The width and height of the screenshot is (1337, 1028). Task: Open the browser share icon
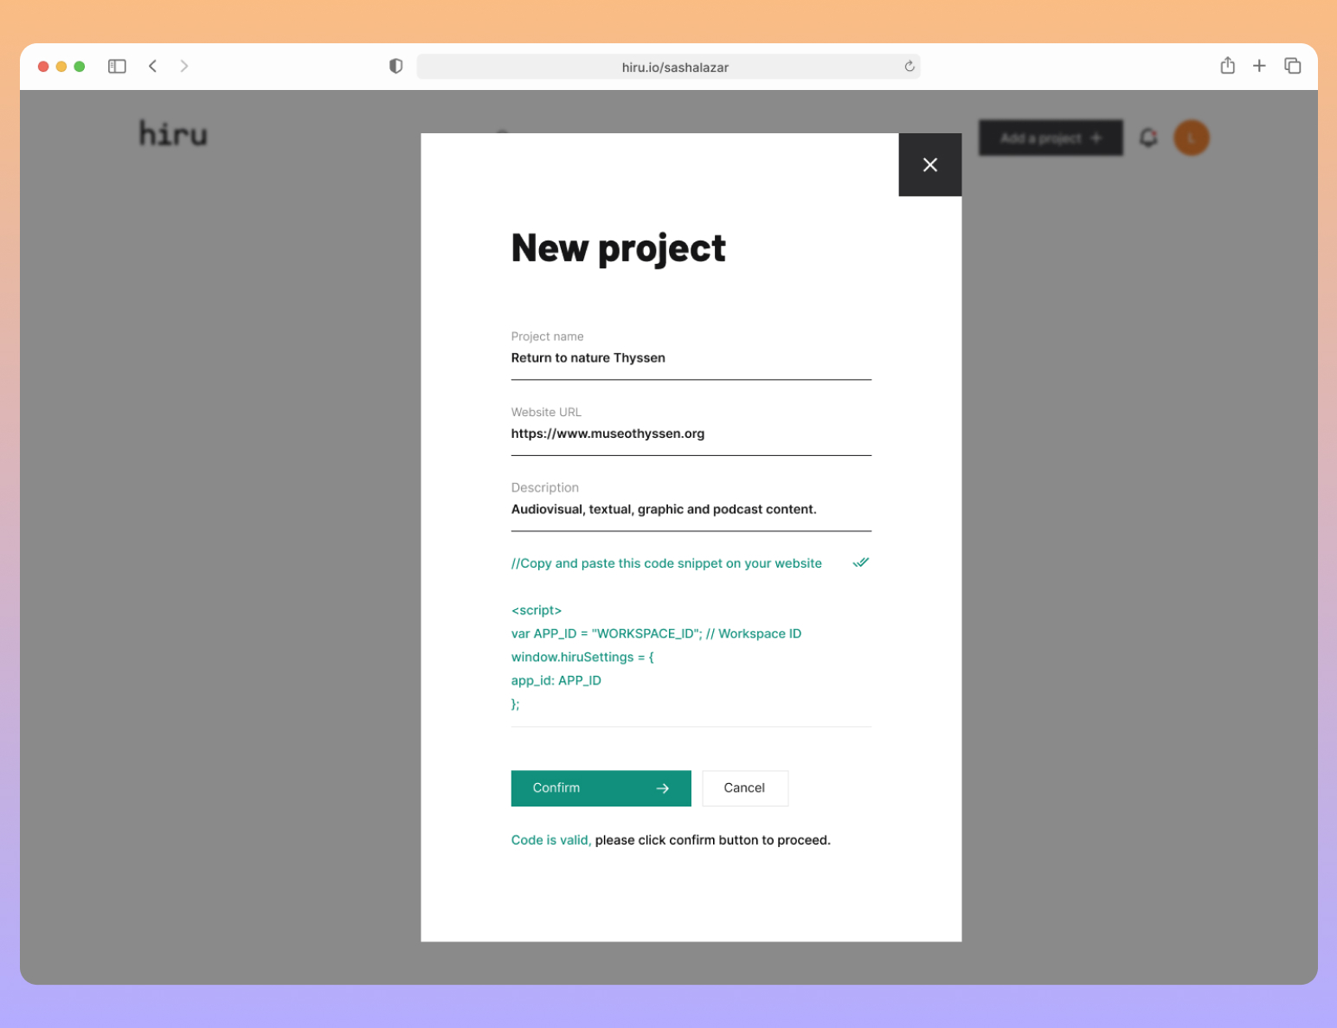(x=1227, y=65)
